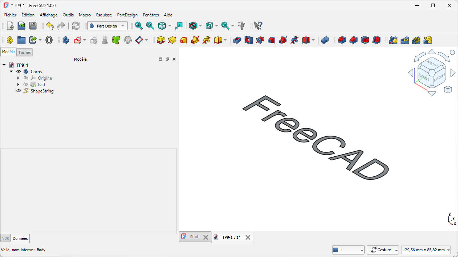This screenshot has width=458, height=257.
Task: Click the Fillet tool icon
Action: [x=342, y=40]
